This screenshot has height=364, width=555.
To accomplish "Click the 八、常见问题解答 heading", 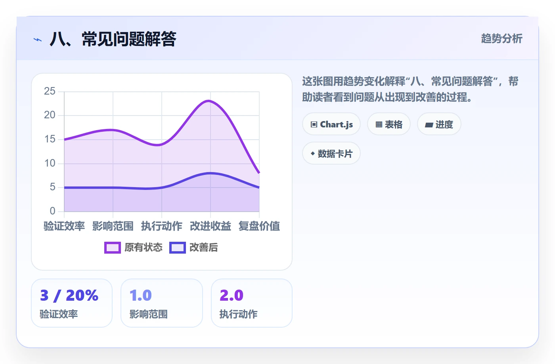I will click(113, 39).
